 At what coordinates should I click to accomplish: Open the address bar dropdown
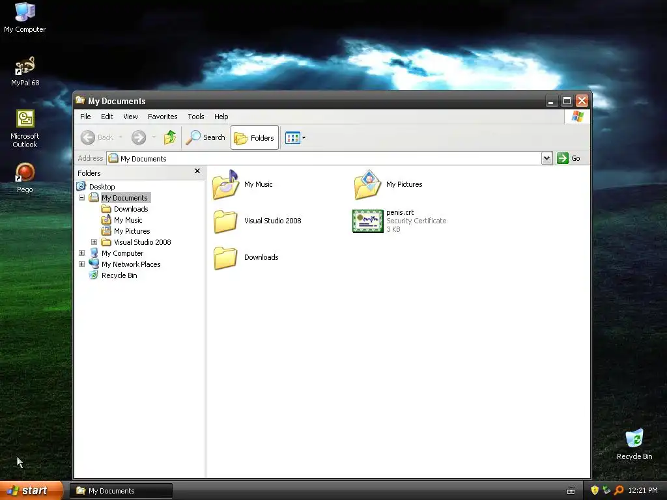(x=546, y=159)
